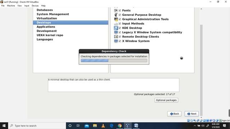Screen dimensions: 230x129
Task: Click the General Purpose Desktop foot icon
Action: click(116, 15)
